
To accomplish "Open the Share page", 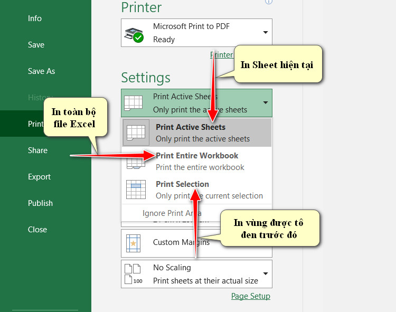I will click(x=37, y=150).
